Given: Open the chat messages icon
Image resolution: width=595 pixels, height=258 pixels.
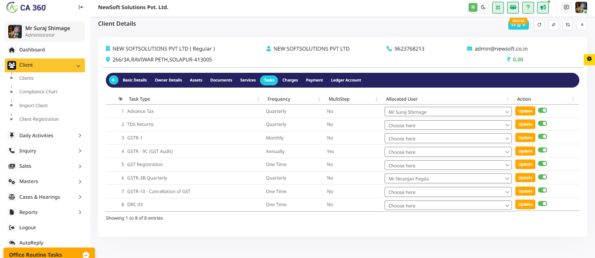Looking at the screenshot, I should [x=566, y=7].
